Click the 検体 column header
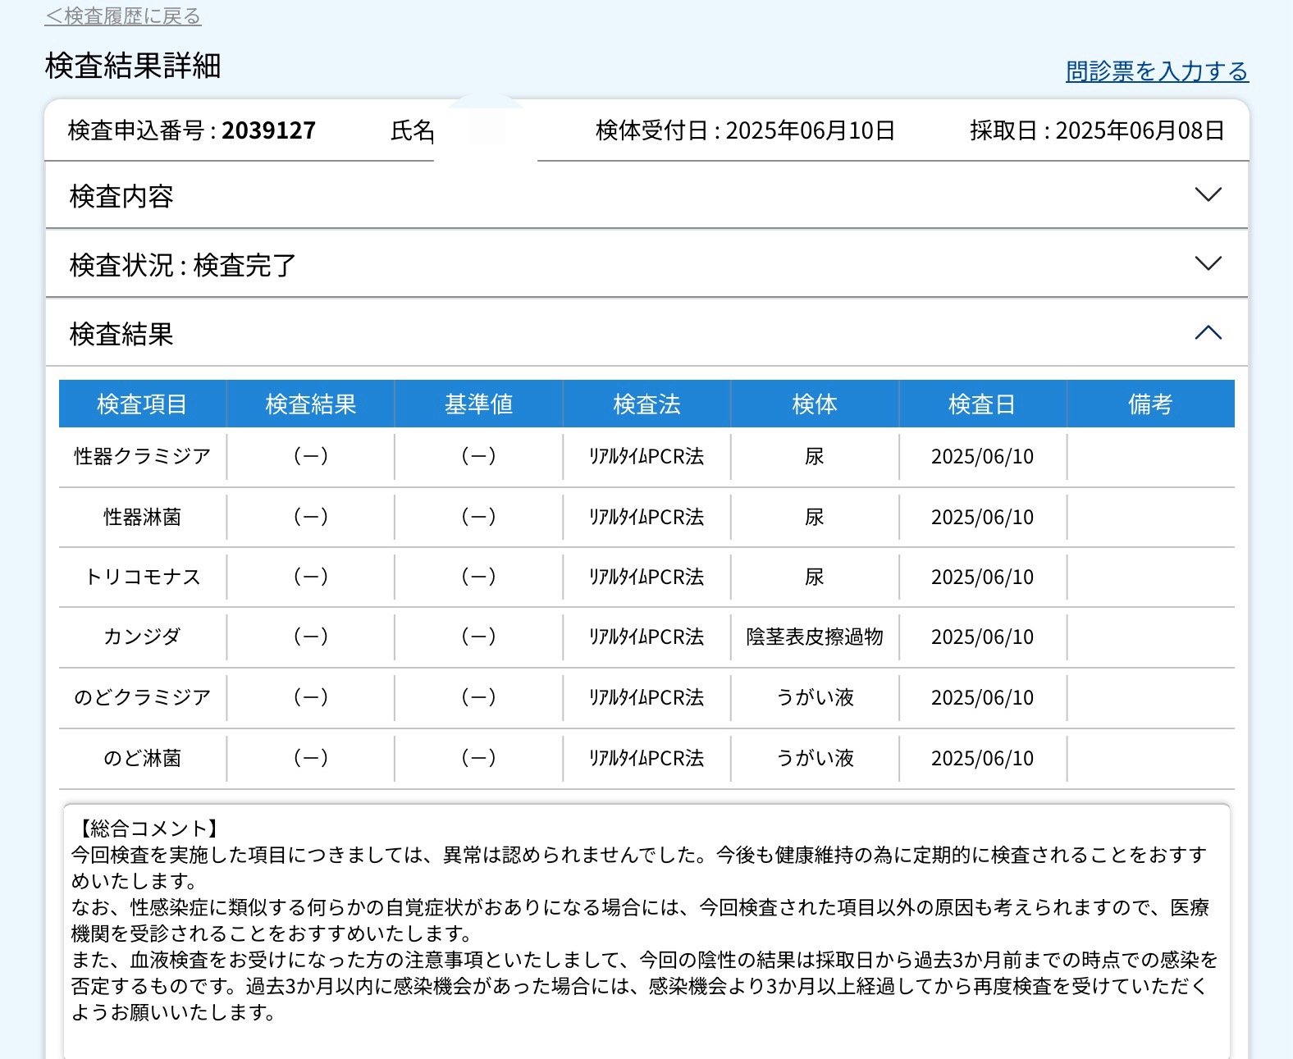Screen dimensions: 1293x1059 click(x=815, y=404)
